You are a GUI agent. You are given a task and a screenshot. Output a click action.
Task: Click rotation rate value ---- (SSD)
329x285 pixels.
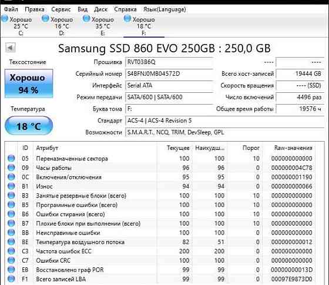pos(300,85)
